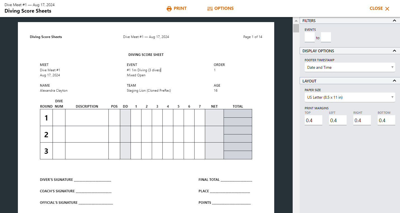
Task: Open the Paper Size selector showing US Letter
Action: (350, 97)
